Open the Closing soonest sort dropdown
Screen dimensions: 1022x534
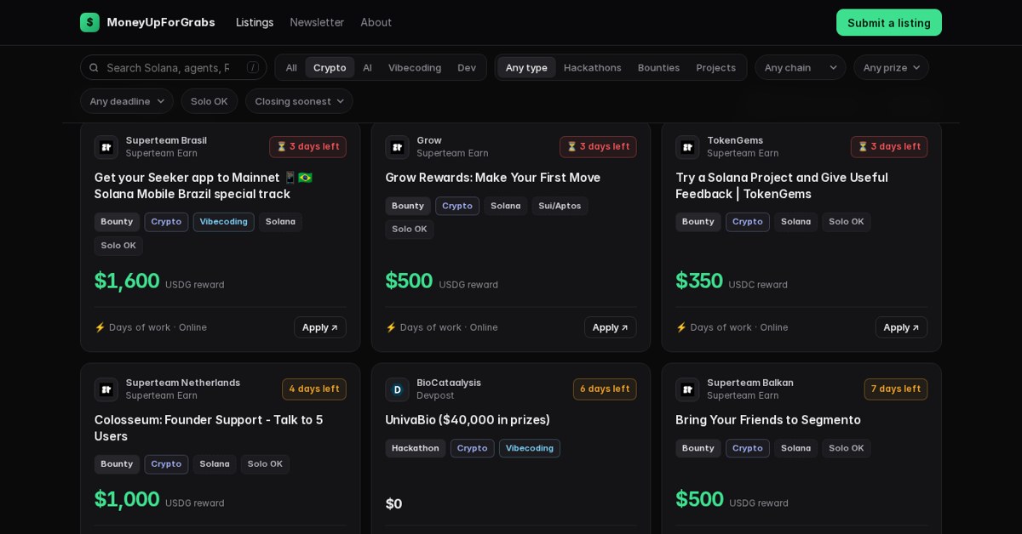click(x=299, y=101)
